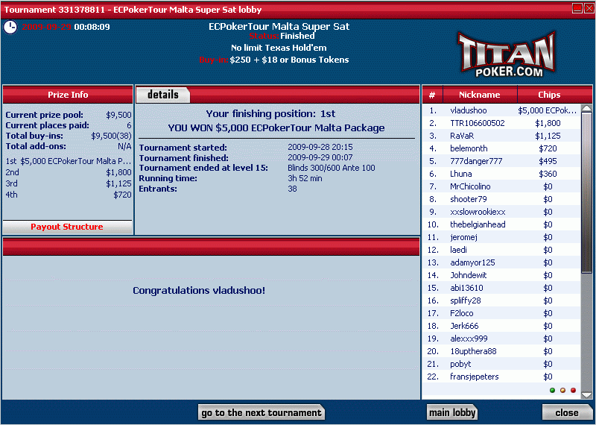Click the player list scroll up arrow
596x425 pixels.
586,108
